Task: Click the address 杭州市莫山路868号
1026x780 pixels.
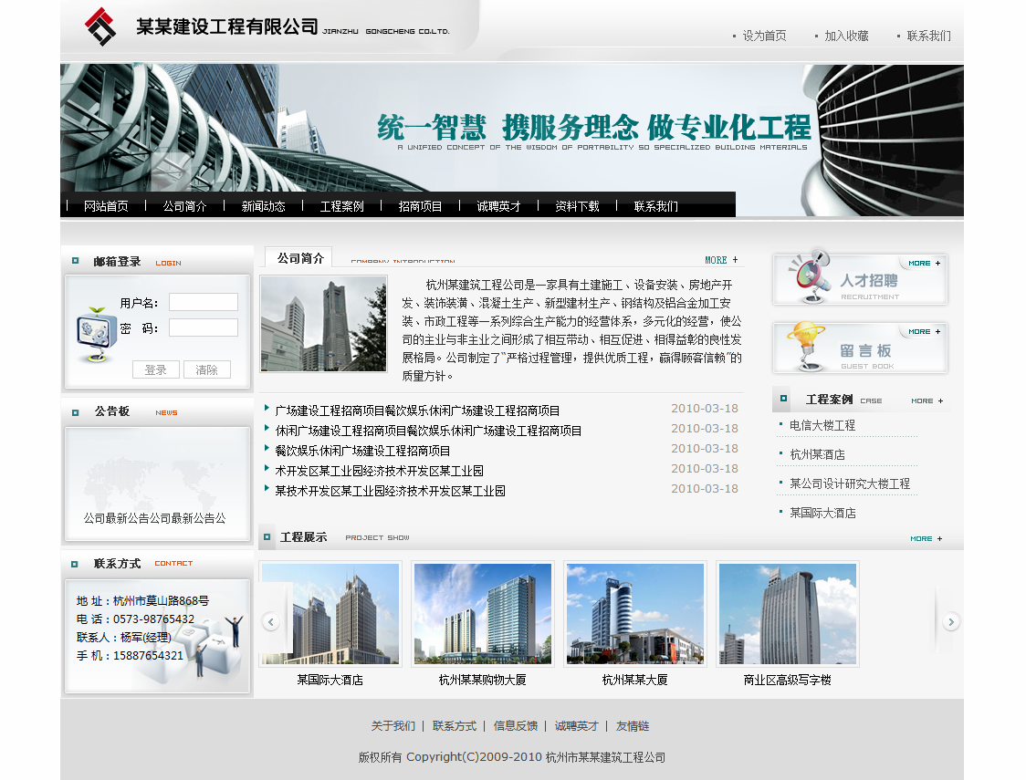Action: click(x=161, y=601)
